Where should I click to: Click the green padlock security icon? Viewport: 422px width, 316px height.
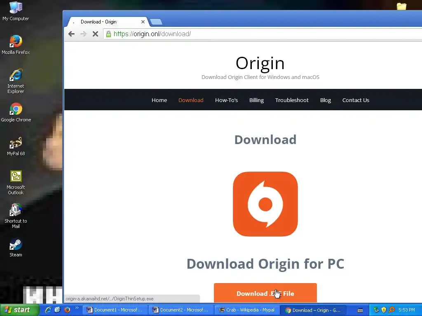tap(108, 34)
